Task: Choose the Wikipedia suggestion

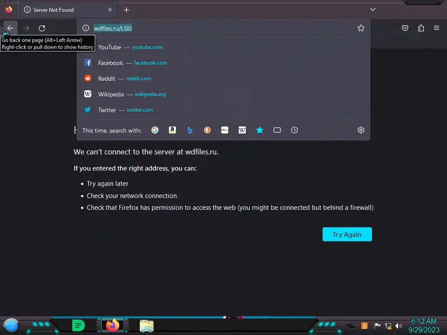Action: [223, 94]
